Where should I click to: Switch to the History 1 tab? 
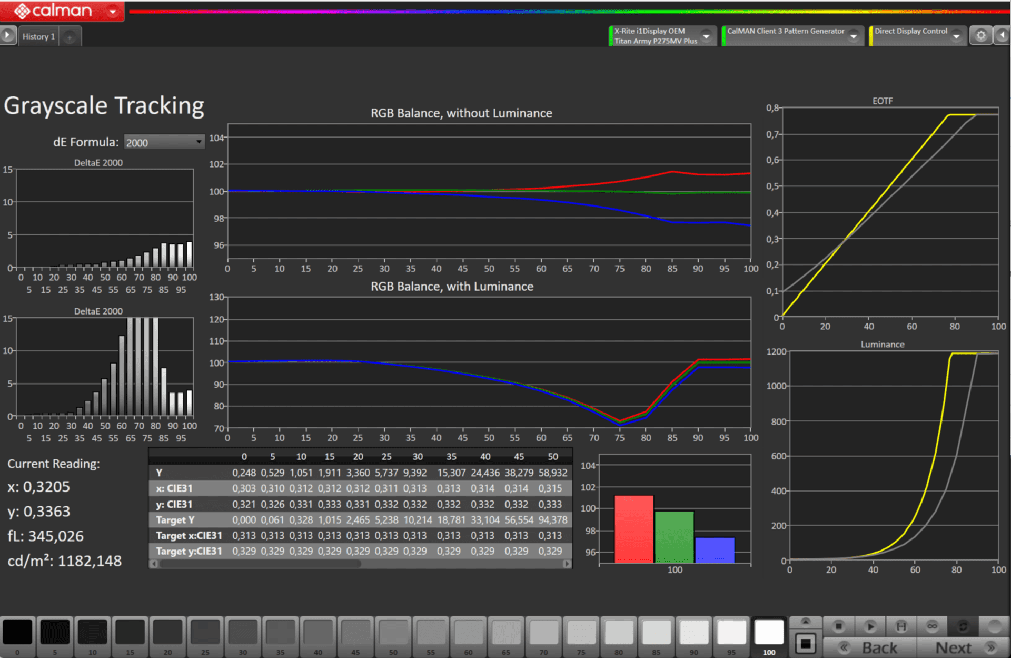[39, 36]
